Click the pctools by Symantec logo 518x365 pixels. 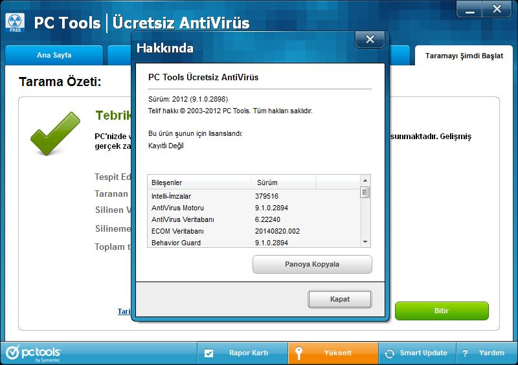34,353
